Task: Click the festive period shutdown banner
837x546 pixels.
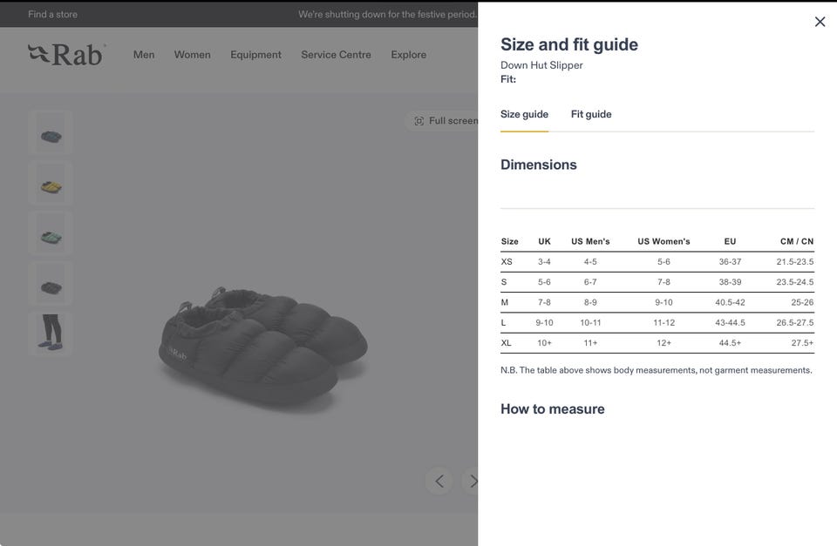Action: [x=387, y=14]
